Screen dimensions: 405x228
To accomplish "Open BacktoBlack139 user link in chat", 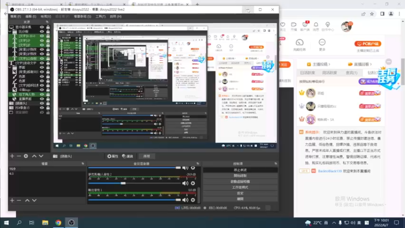I will click(x=330, y=171).
